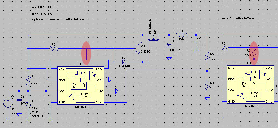
Task: Select the DRC pin label on right U1
Action: (x=231, y=68)
